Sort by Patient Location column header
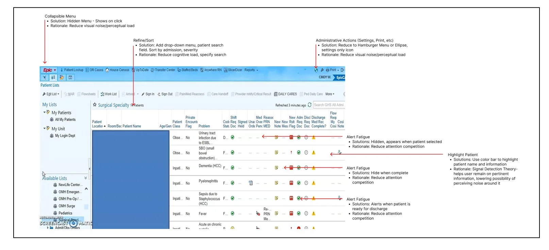Screen dimensions: 549x250 click(x=99, y=124)
